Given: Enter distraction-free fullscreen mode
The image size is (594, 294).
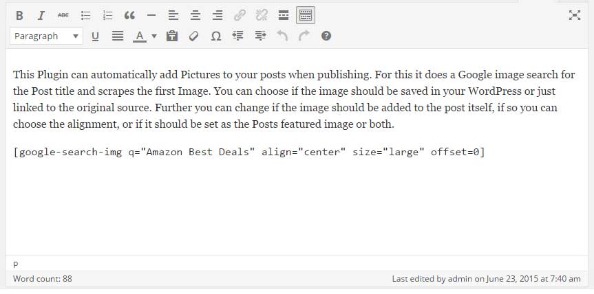Looking at the screenshot, I should click(x=575, y=15).
